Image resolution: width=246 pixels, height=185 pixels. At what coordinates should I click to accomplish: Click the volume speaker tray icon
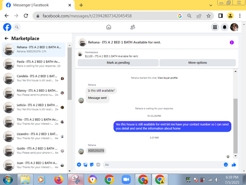click(x=217, y=180)
